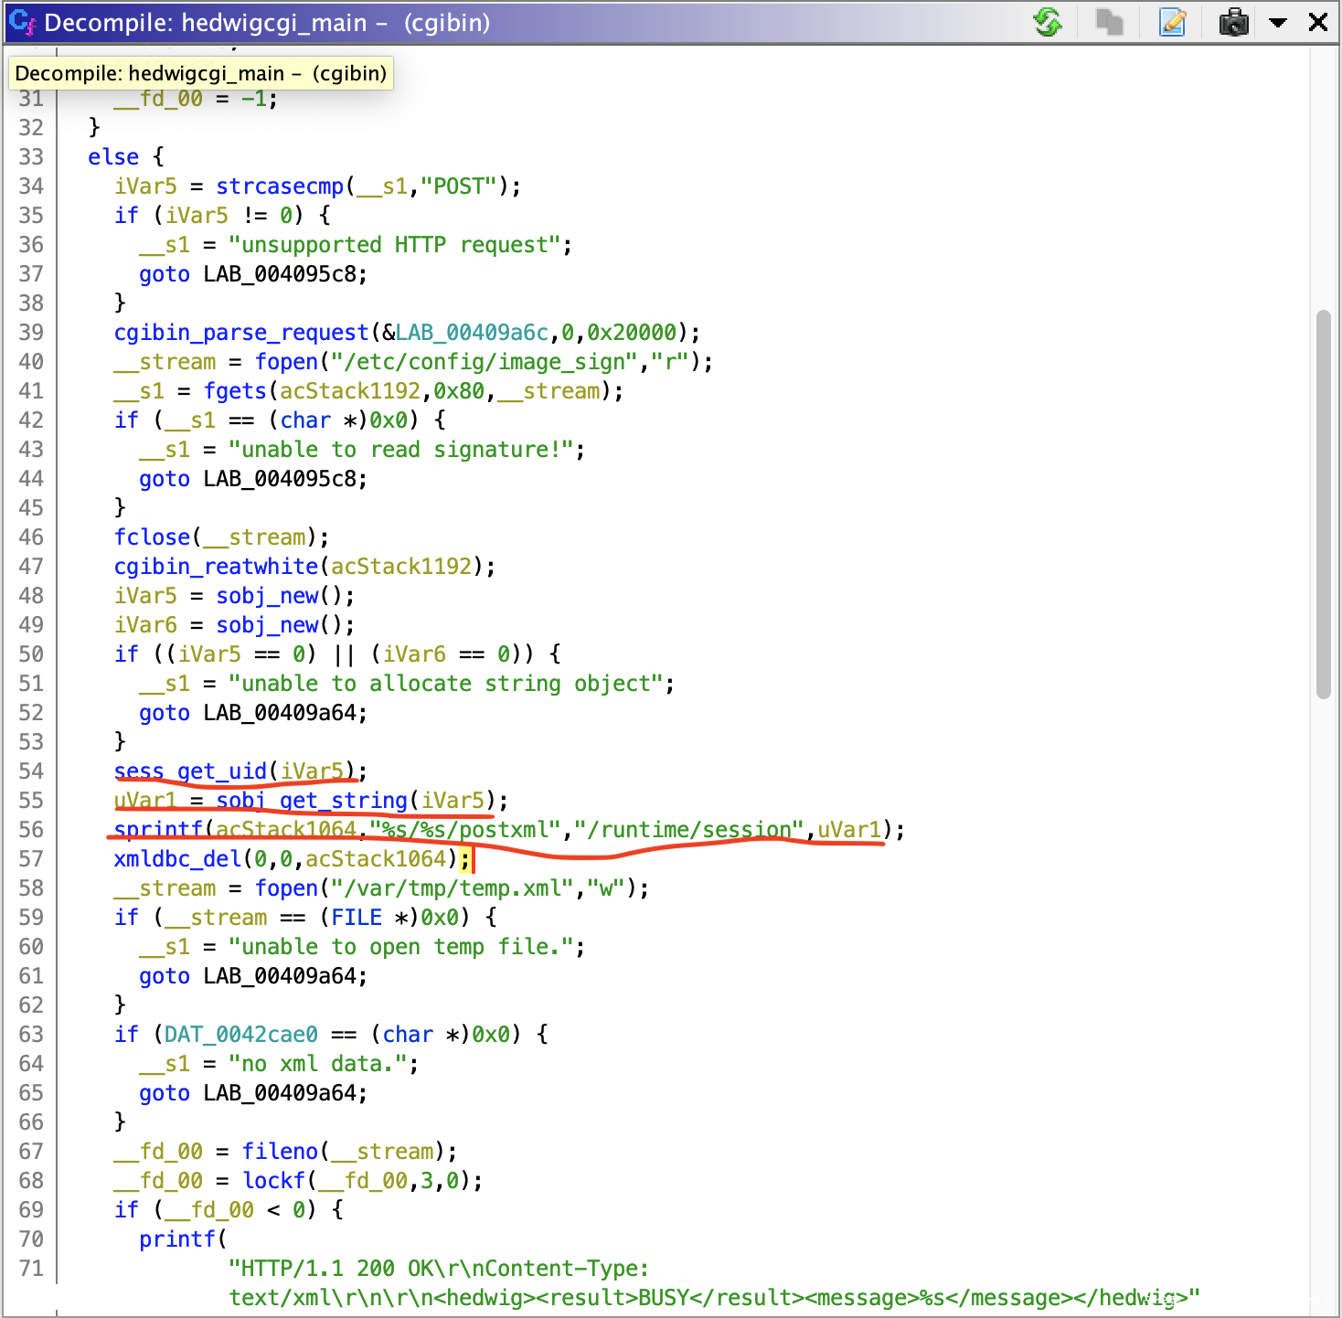Take a snapshot with the camera icon
The height and width of the screenshot is (1318, 1342).
1233,22
